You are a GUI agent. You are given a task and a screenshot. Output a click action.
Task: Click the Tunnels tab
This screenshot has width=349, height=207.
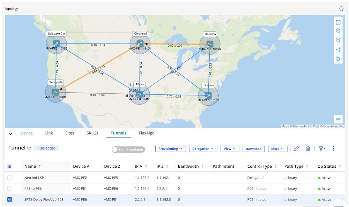118,133
